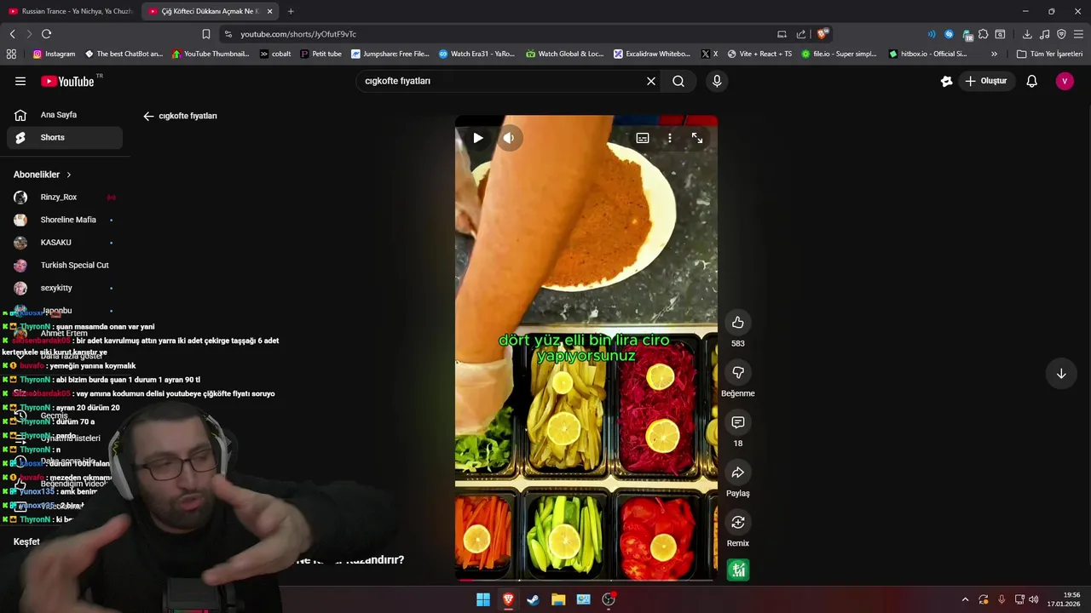Open the Petit tube bookmark
The width and height of the screenshot is (1091, 613).
click(x=320, y=54)
